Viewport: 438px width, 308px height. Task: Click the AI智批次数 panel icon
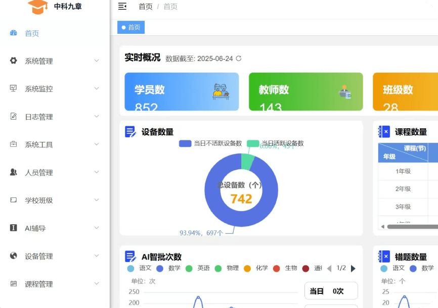click(x=130, y=256)
